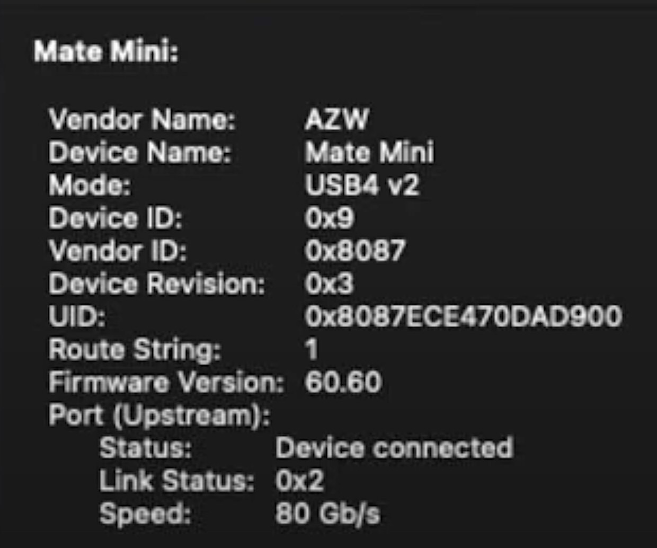Click the Device Revision value 0x3
The height and width of the screenshot is (548, 657).
click(x=328, y=284)
